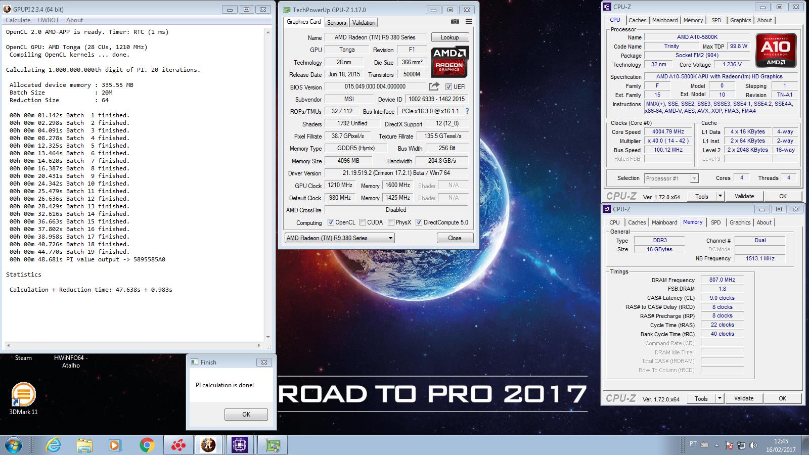Click the PT language indicator in tray

click(x=693, y=444)
